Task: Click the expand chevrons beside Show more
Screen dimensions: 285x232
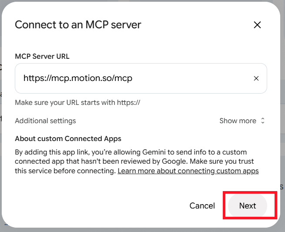Action: click(x=263, y=121)
